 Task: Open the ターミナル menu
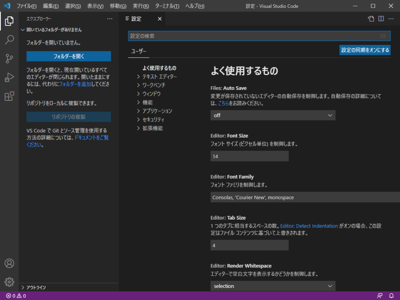tap(167, 6)
